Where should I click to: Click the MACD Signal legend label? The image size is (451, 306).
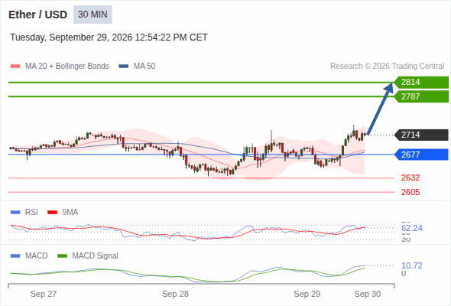[96, 256]
